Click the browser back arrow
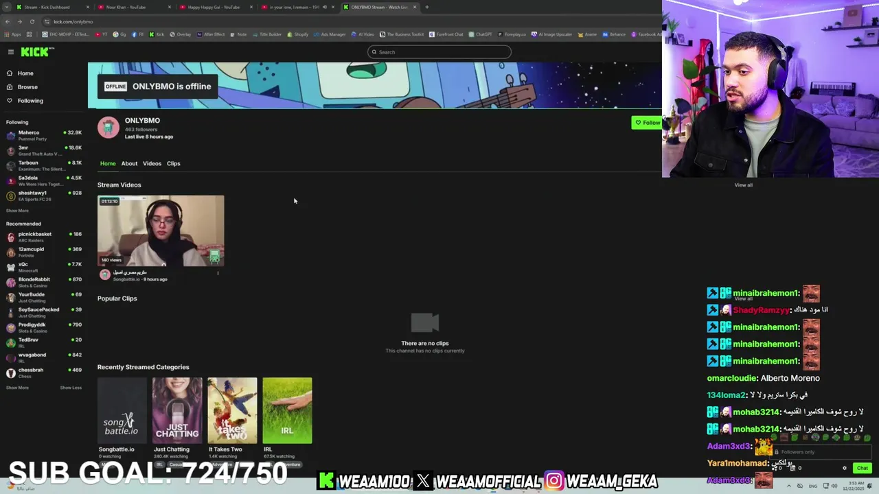This screenshot has height=494, width=879. point(8,21)
